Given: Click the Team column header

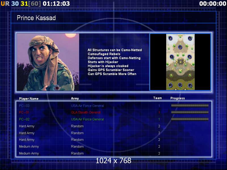Looking at the screenshot, I should (x=157, y=98).
